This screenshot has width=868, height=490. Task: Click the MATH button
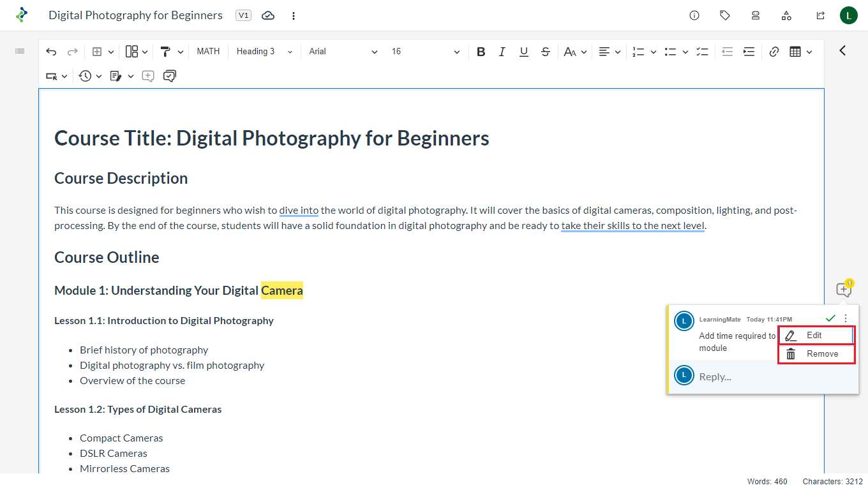208,52
